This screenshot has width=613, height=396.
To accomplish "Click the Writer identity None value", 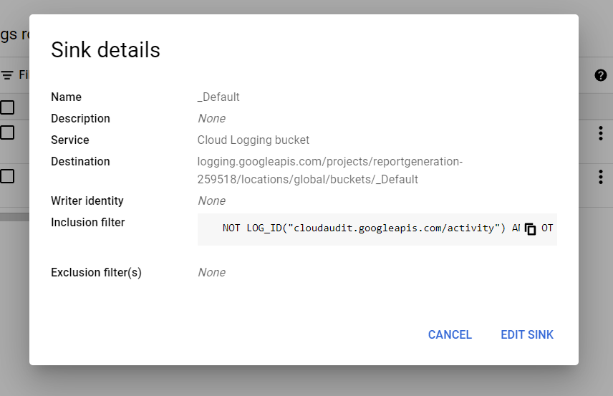I will pyautogui.click(x=211, y=201).
